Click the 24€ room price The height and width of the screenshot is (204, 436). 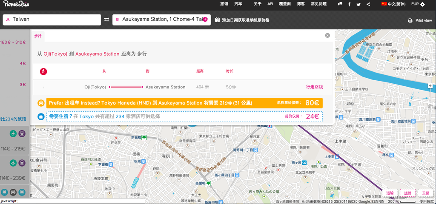[x=313, y=116]
